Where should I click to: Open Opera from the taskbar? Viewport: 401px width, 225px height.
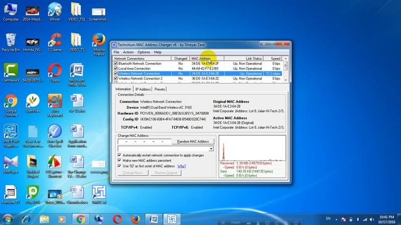point(117,219)
